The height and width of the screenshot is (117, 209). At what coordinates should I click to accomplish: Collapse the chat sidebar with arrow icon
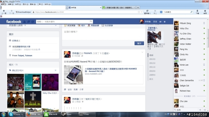click(205, 110)
